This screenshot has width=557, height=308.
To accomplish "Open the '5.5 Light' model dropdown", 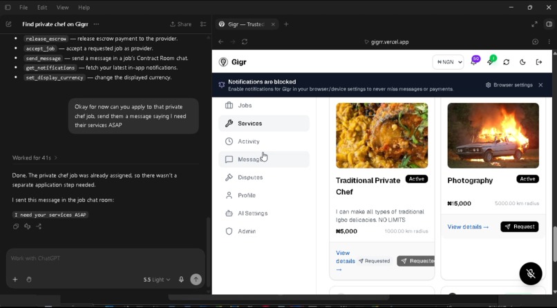I will (157, 280).
